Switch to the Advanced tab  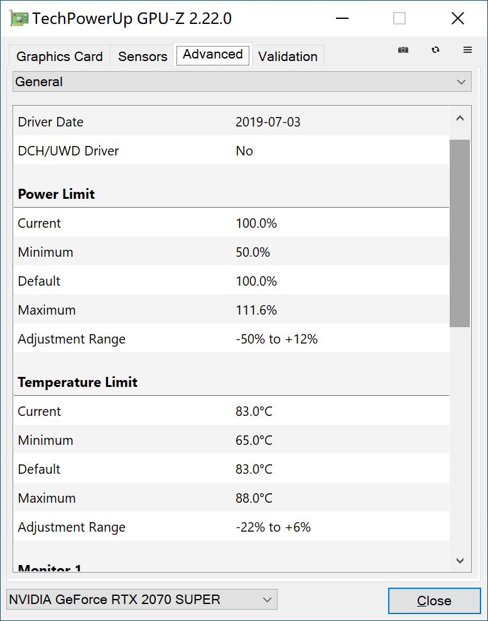(212, 55)
